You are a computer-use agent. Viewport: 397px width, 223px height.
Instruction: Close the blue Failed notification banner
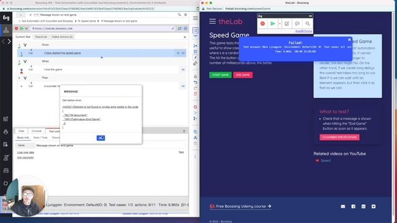coord(349,40)
